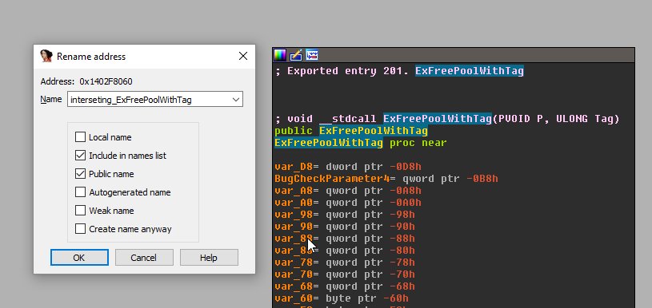The image size is (652, 308).
Task: Toggle the Local name checkbox
Action: 80,137
